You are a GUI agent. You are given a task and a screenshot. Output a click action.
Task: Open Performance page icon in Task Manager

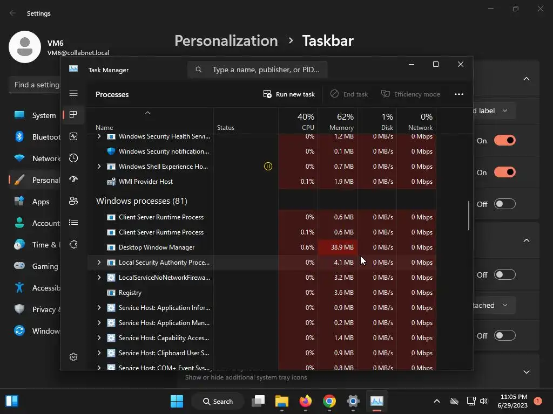(73, 136)
